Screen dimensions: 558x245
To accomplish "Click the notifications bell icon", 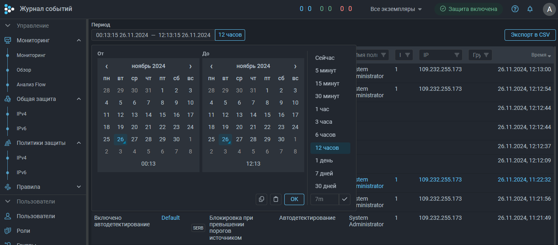I will (530, 9).
